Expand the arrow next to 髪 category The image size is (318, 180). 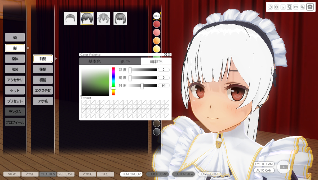[x=28, y=48]
